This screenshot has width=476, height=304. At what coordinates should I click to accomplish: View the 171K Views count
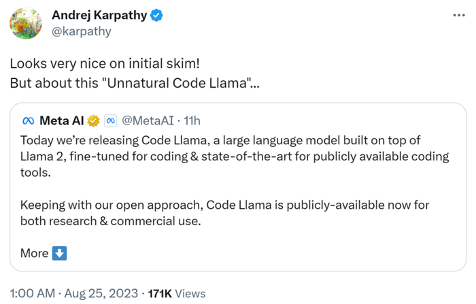tap(176, 293)
